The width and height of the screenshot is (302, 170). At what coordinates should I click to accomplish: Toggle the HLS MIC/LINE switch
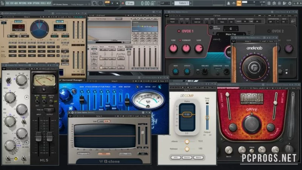coord(8,80)
